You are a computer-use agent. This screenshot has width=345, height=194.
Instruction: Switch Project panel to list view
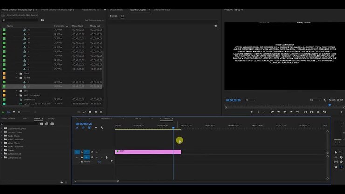[x=8, y=112]
